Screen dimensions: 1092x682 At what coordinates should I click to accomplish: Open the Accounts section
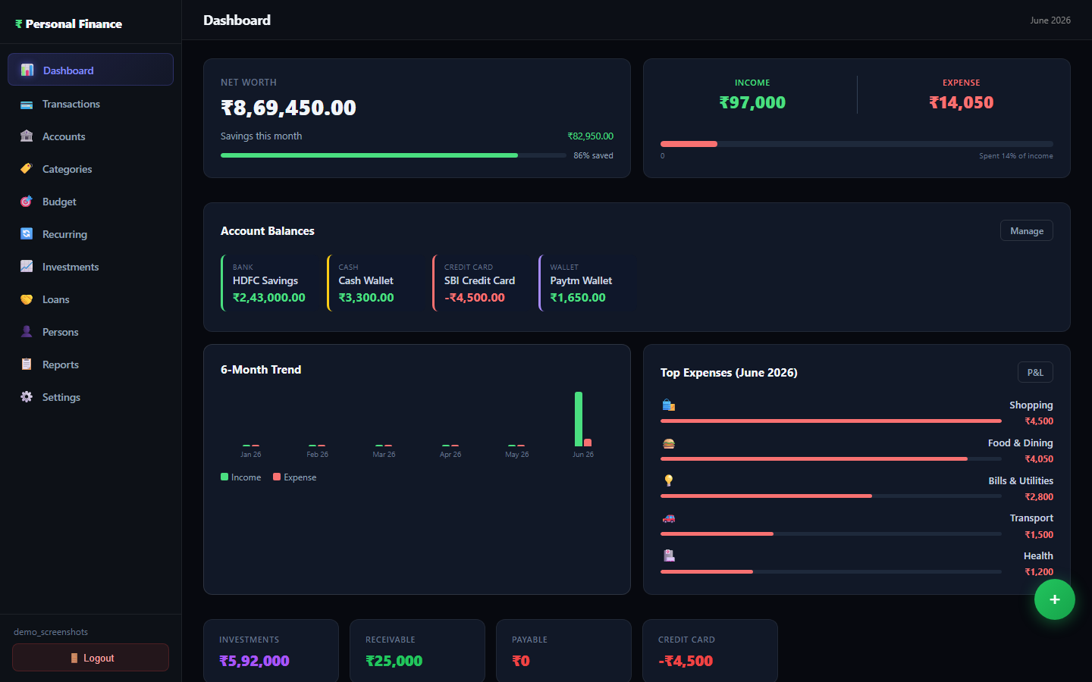90,136
